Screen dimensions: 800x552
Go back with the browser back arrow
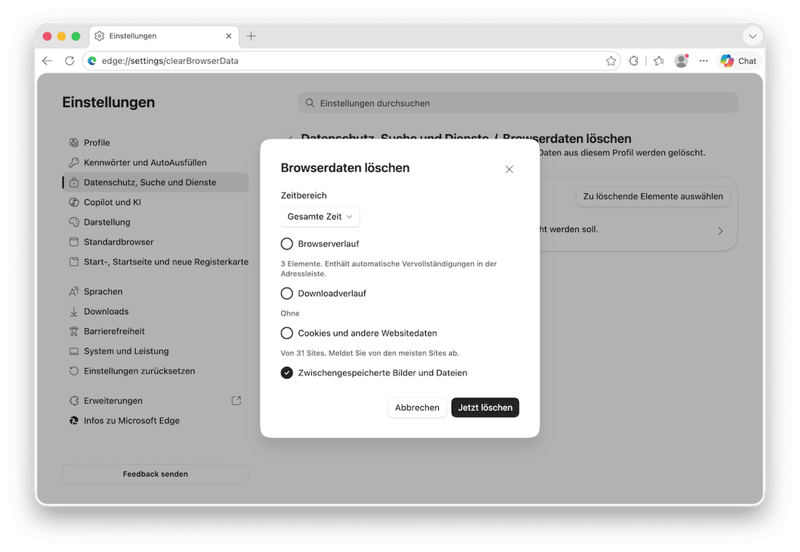[47, 60]
